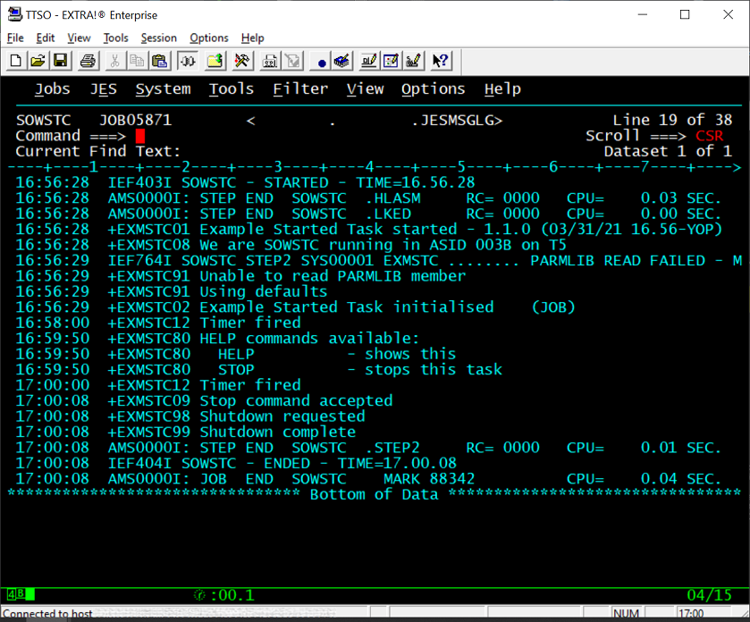Image resolution: width=750 pixels, height=622 pixels.
Task: Click the New Session toolbar icon
Action: click(x=16, y=61)
